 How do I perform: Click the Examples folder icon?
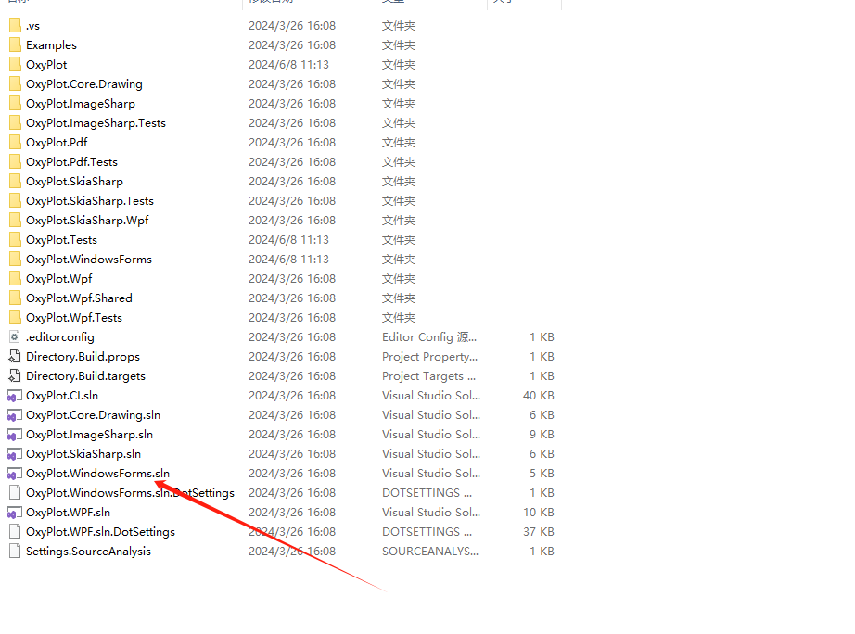(x=15, y=45)
